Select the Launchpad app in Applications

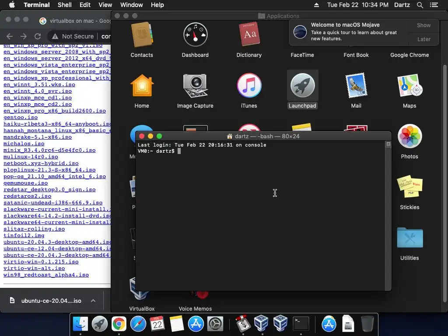(x=302, y=85)
